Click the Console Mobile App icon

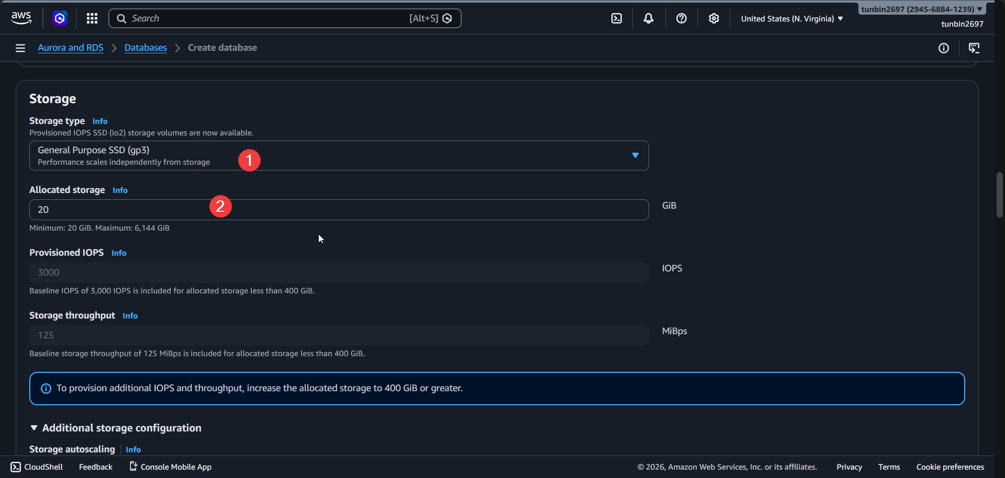click(132, 466)
